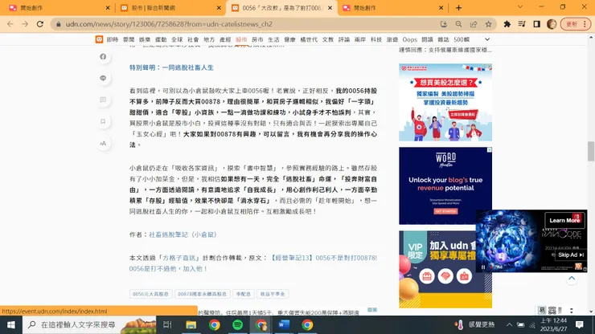595x334 pixels.
Task: Click Learn More on the video ad
Action: pos(564,220)
